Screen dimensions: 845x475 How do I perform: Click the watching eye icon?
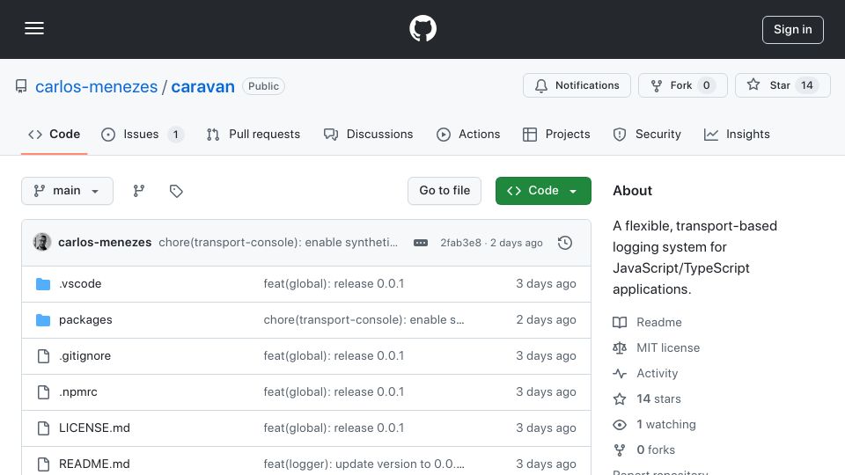pyautogui.click(x=620, y=424)
